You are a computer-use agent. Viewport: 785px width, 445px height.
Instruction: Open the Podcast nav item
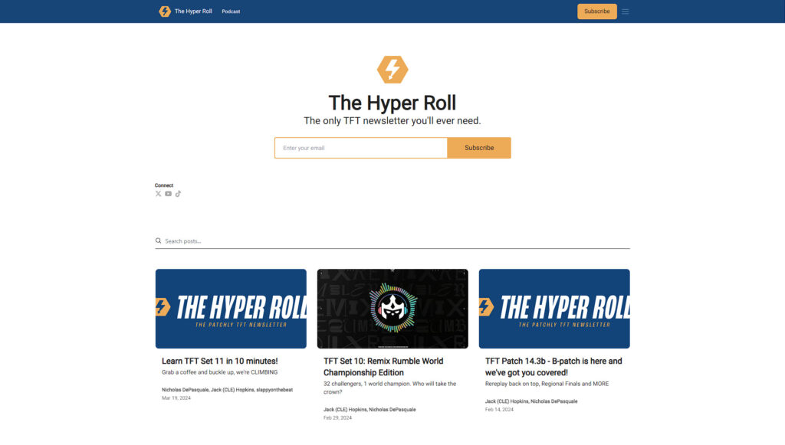(x=231, y=11)
